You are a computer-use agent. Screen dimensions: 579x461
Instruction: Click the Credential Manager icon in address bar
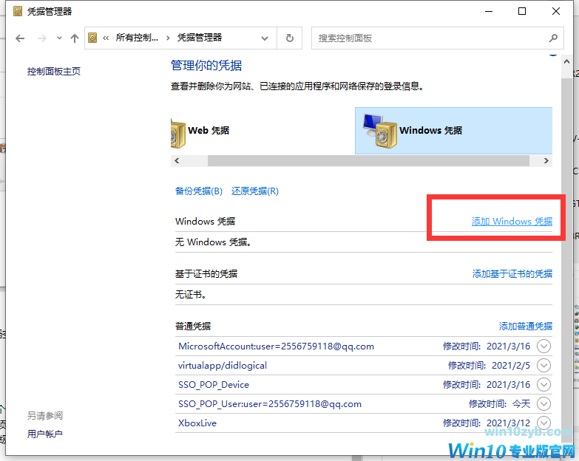92,38
